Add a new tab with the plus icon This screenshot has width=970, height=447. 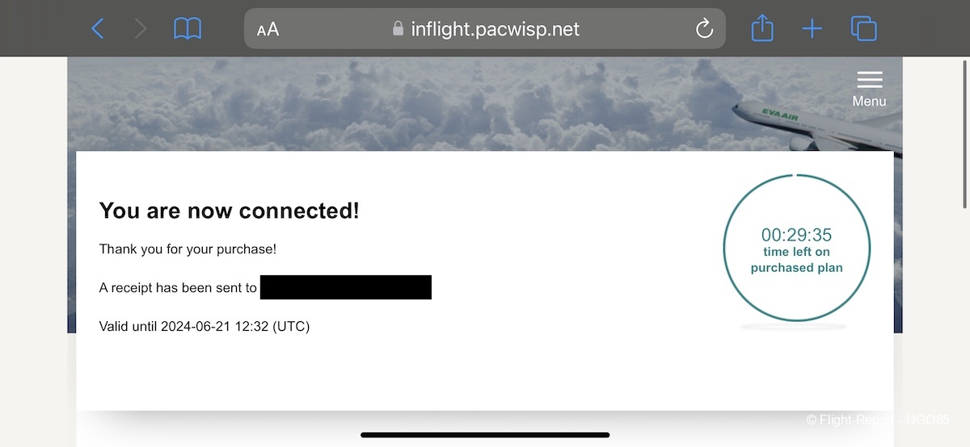pos(812,30)
